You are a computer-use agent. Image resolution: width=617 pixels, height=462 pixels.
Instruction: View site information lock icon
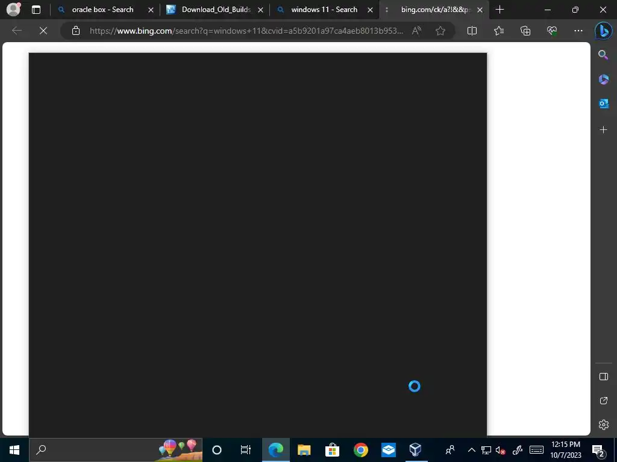tap(76, 31)
